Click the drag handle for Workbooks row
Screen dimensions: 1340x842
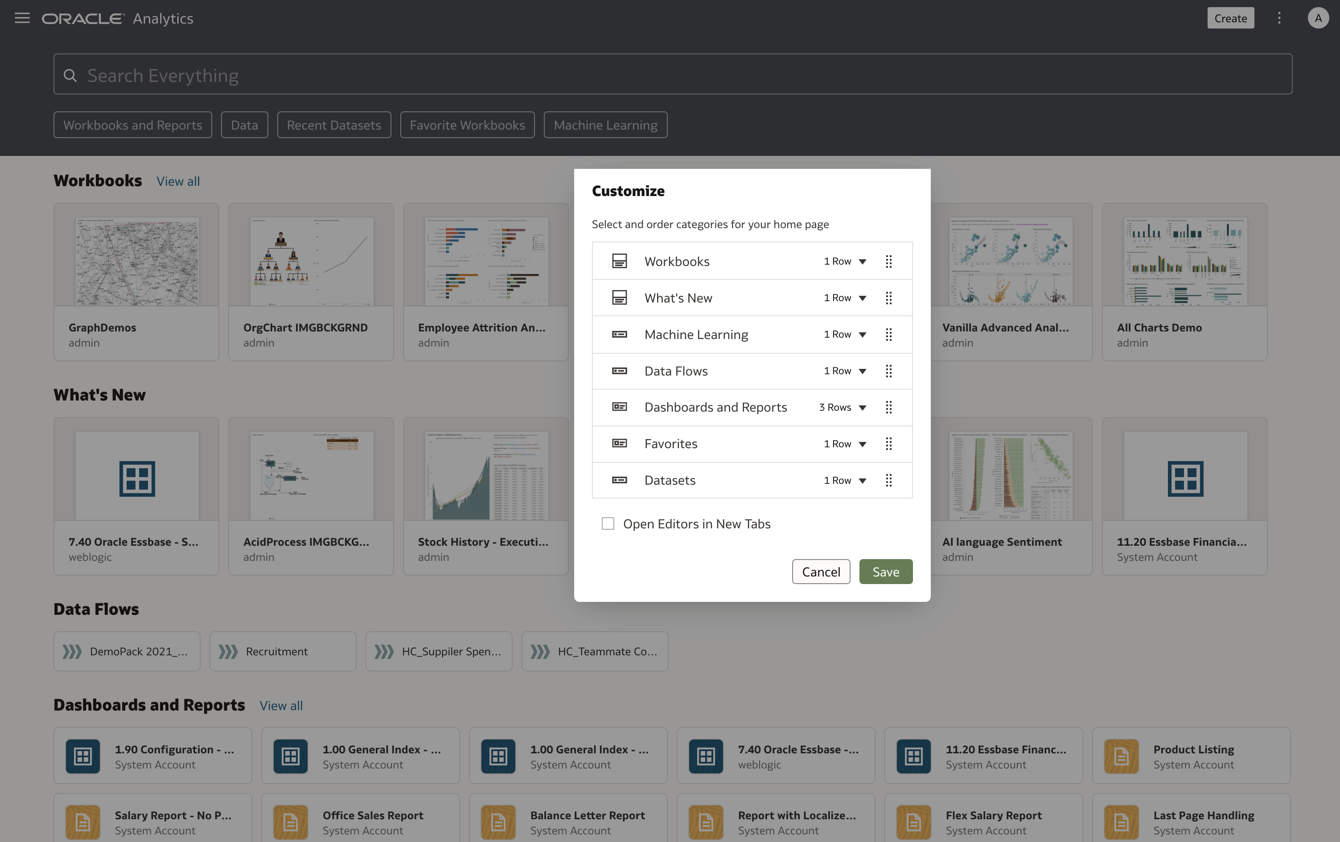tap(888, 262)
